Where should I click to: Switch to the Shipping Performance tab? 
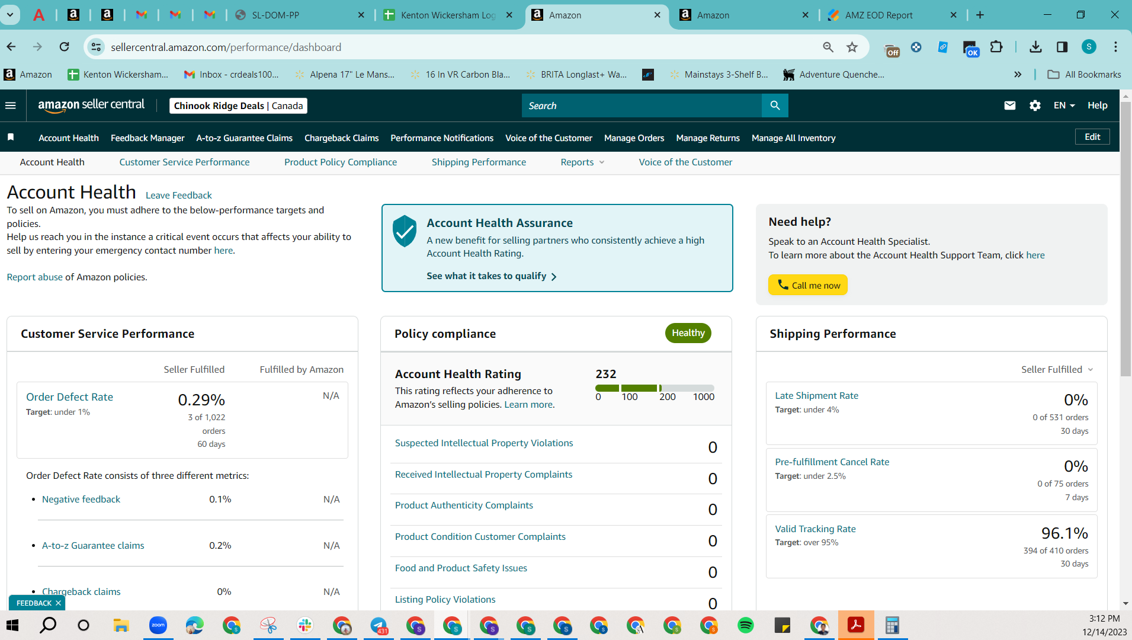pos(479,162)
